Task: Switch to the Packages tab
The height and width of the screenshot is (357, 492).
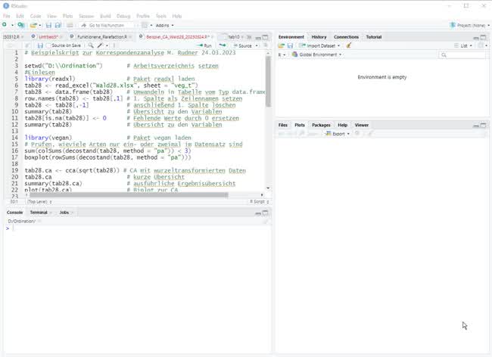Action: (x=321, y=125)
